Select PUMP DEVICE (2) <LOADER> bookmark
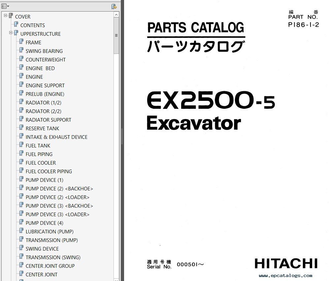This screenshot has width=329, height=281. (x=57, y=198)
